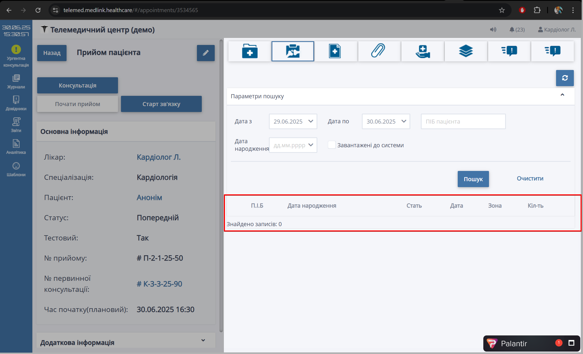Open "Аналітика" in the sidebar

pyautogui.click(x=16, y=147)
